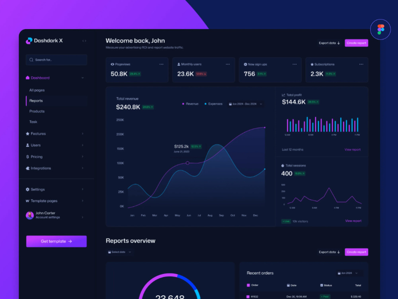Image resolution: width=398 pixels, height=299 pixels.
Task: Click the circular progress gauge arc
Action: 170,286
